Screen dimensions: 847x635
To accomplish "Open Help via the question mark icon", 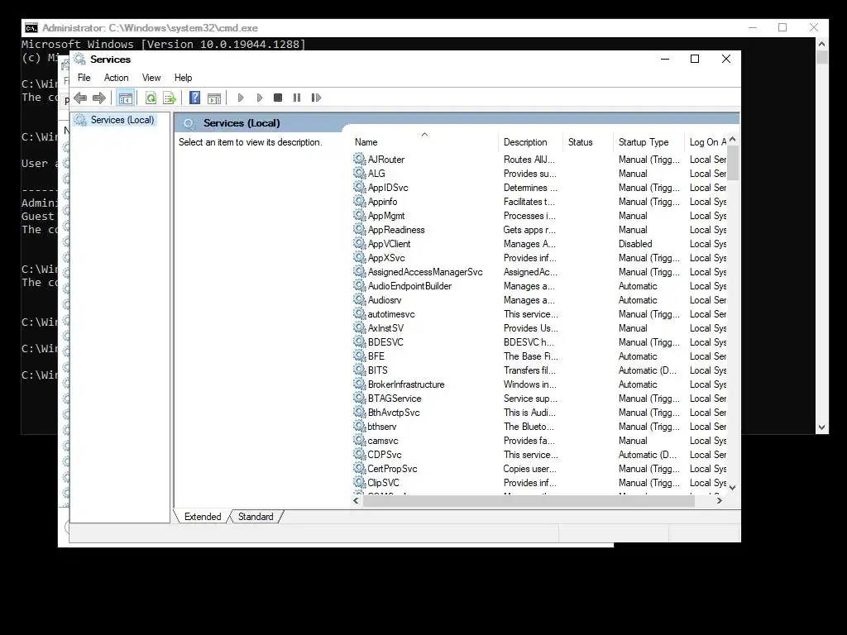I will pyautogui.click(x=195, y=98).
